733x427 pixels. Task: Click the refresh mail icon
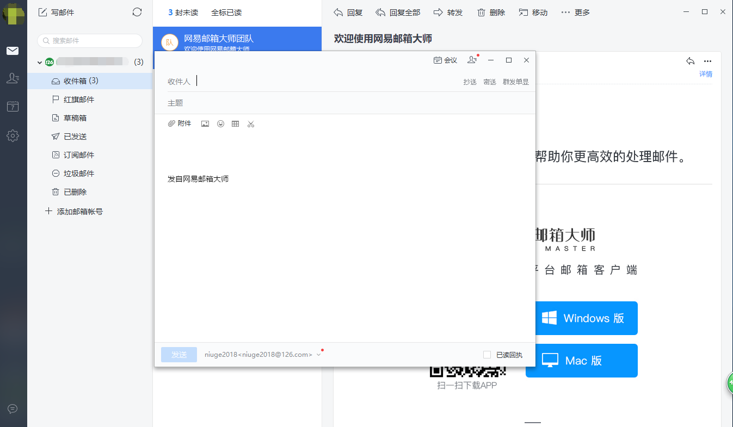(x=137, y=12)
